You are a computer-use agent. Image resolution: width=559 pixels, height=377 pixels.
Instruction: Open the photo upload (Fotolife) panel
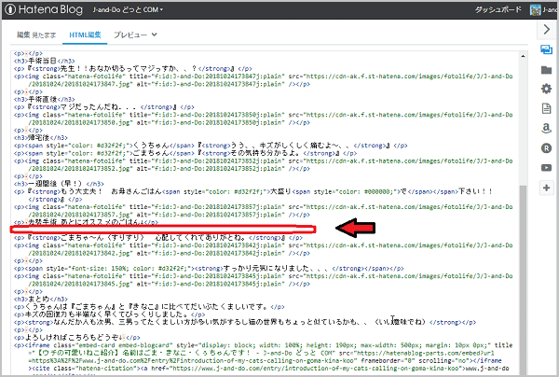(546, 49)
